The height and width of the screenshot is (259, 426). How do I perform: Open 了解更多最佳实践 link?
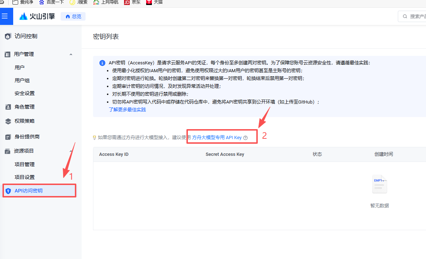pyautogui.click(x=127, y=110)
